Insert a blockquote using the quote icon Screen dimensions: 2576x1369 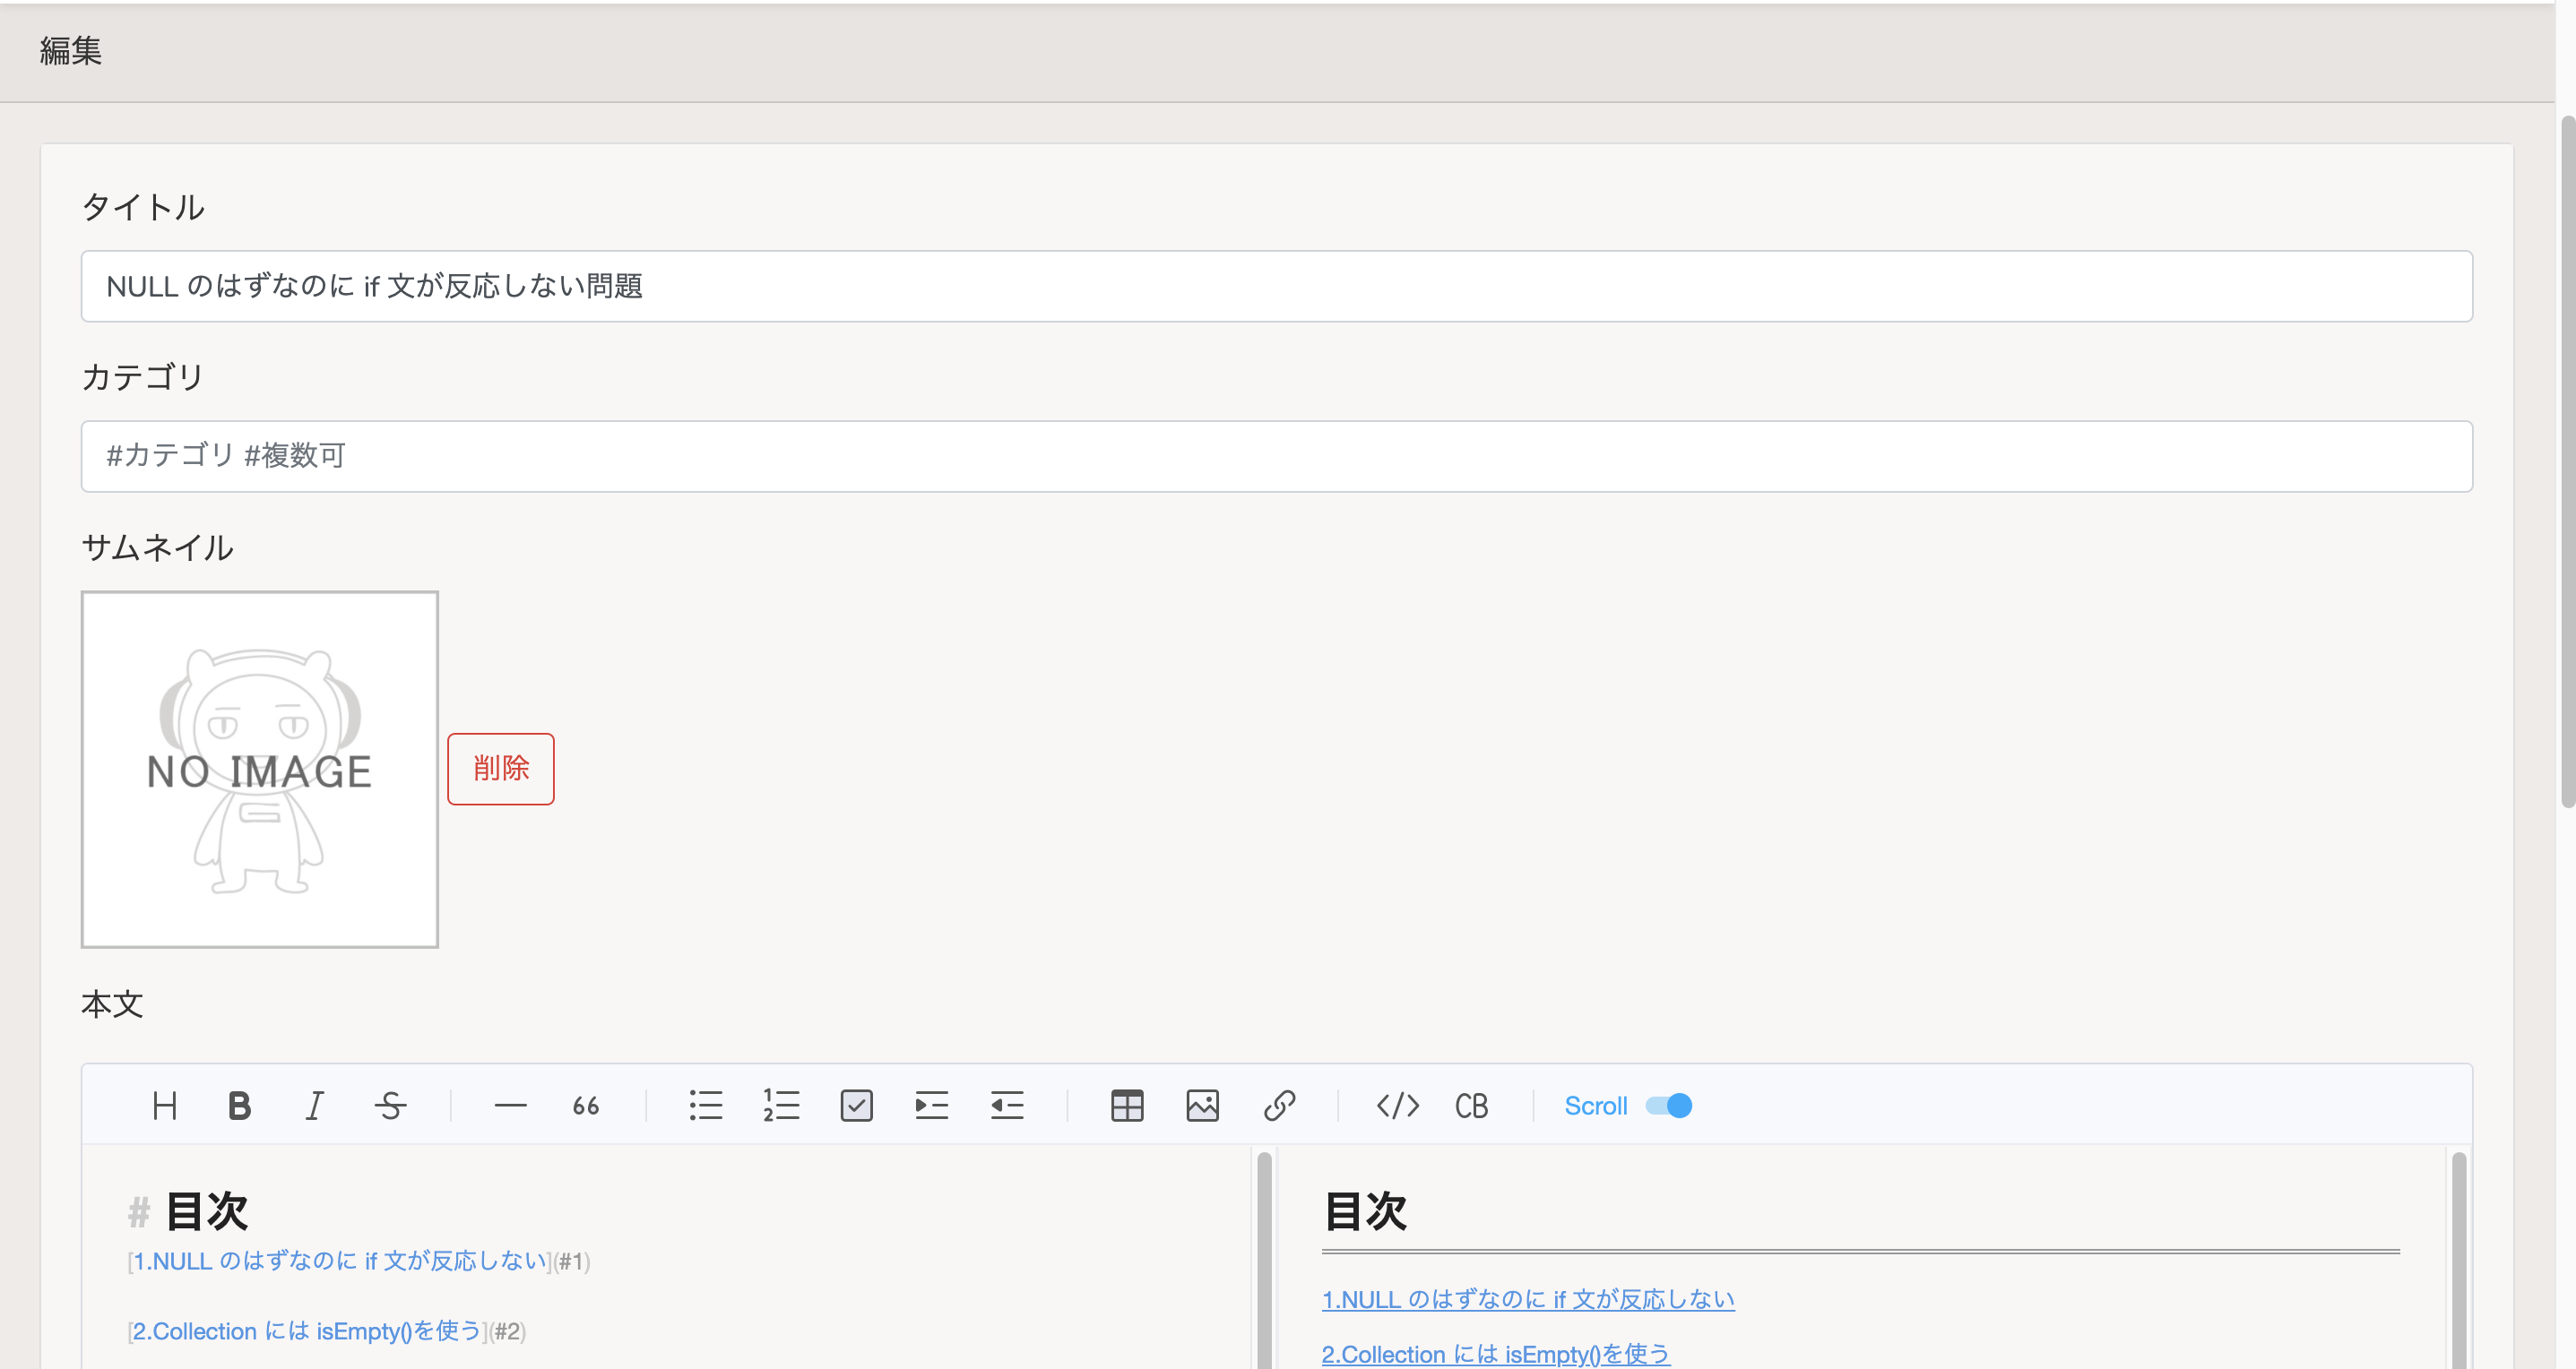point(586,1106)
